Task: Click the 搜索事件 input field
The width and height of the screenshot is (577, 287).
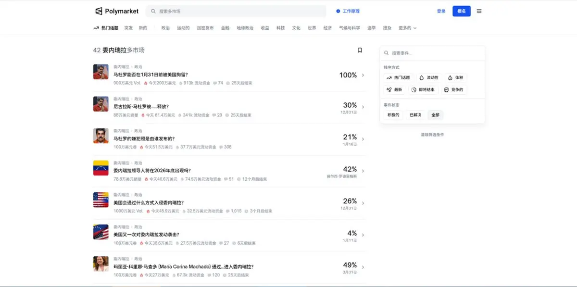Action: [x=432, y=53]
